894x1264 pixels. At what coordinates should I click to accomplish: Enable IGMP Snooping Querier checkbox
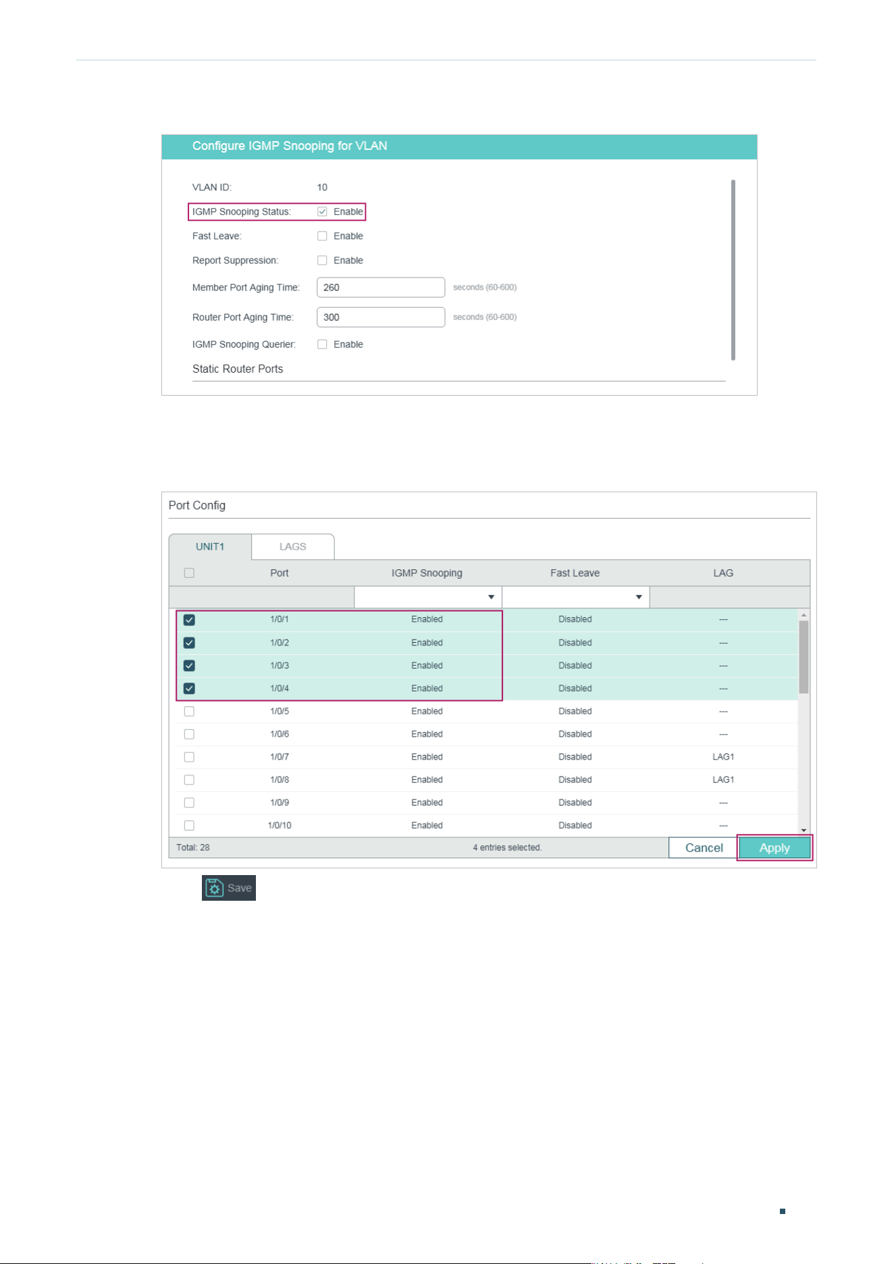coord(322,344)
